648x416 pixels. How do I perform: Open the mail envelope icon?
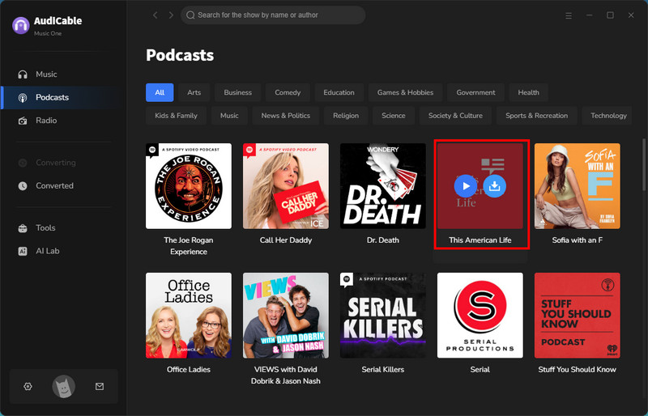(100, 387)
